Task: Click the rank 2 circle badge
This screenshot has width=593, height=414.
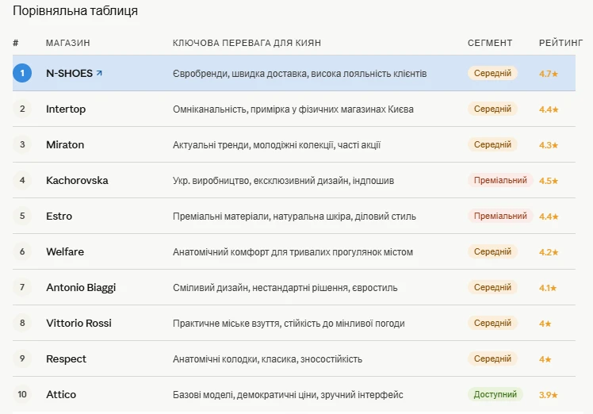Action: pos(22,109)
